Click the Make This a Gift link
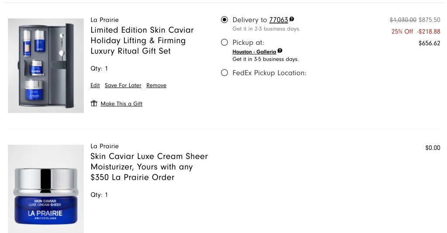 [121, 104]
